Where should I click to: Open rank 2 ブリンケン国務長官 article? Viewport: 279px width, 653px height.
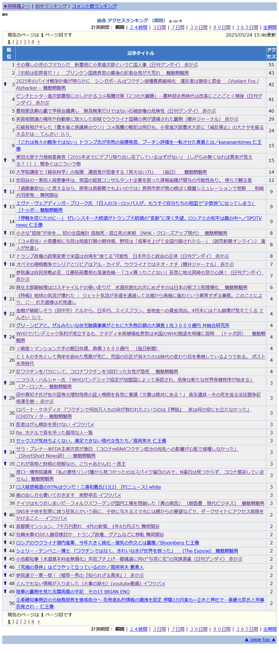coord(102,73)
